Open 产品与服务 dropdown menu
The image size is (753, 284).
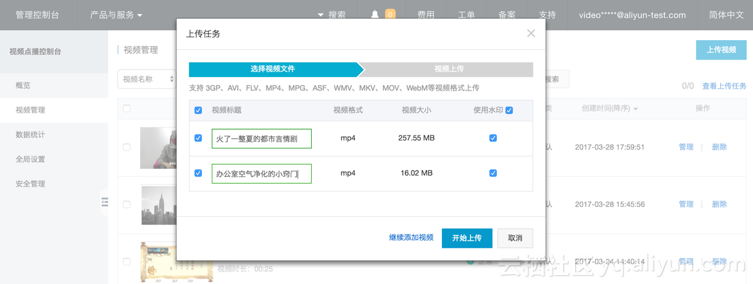pos(116,15)
